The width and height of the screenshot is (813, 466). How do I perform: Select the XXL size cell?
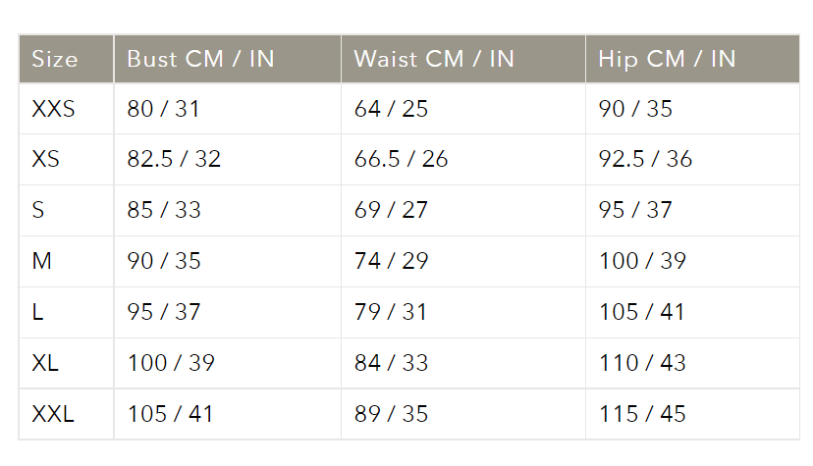[53, 414]
